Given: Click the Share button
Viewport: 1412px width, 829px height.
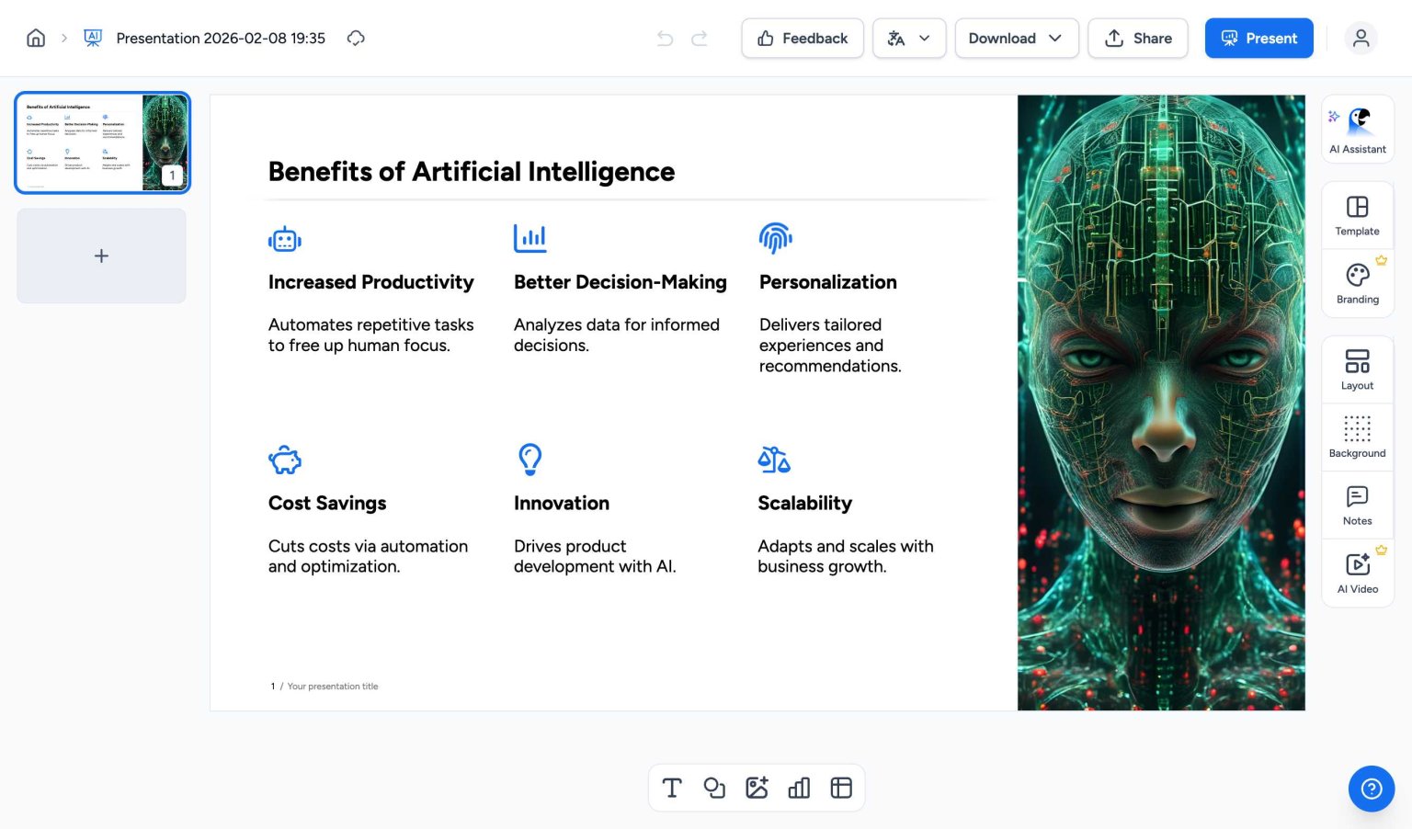Looking at the screenshot, I should point(1138,39).
